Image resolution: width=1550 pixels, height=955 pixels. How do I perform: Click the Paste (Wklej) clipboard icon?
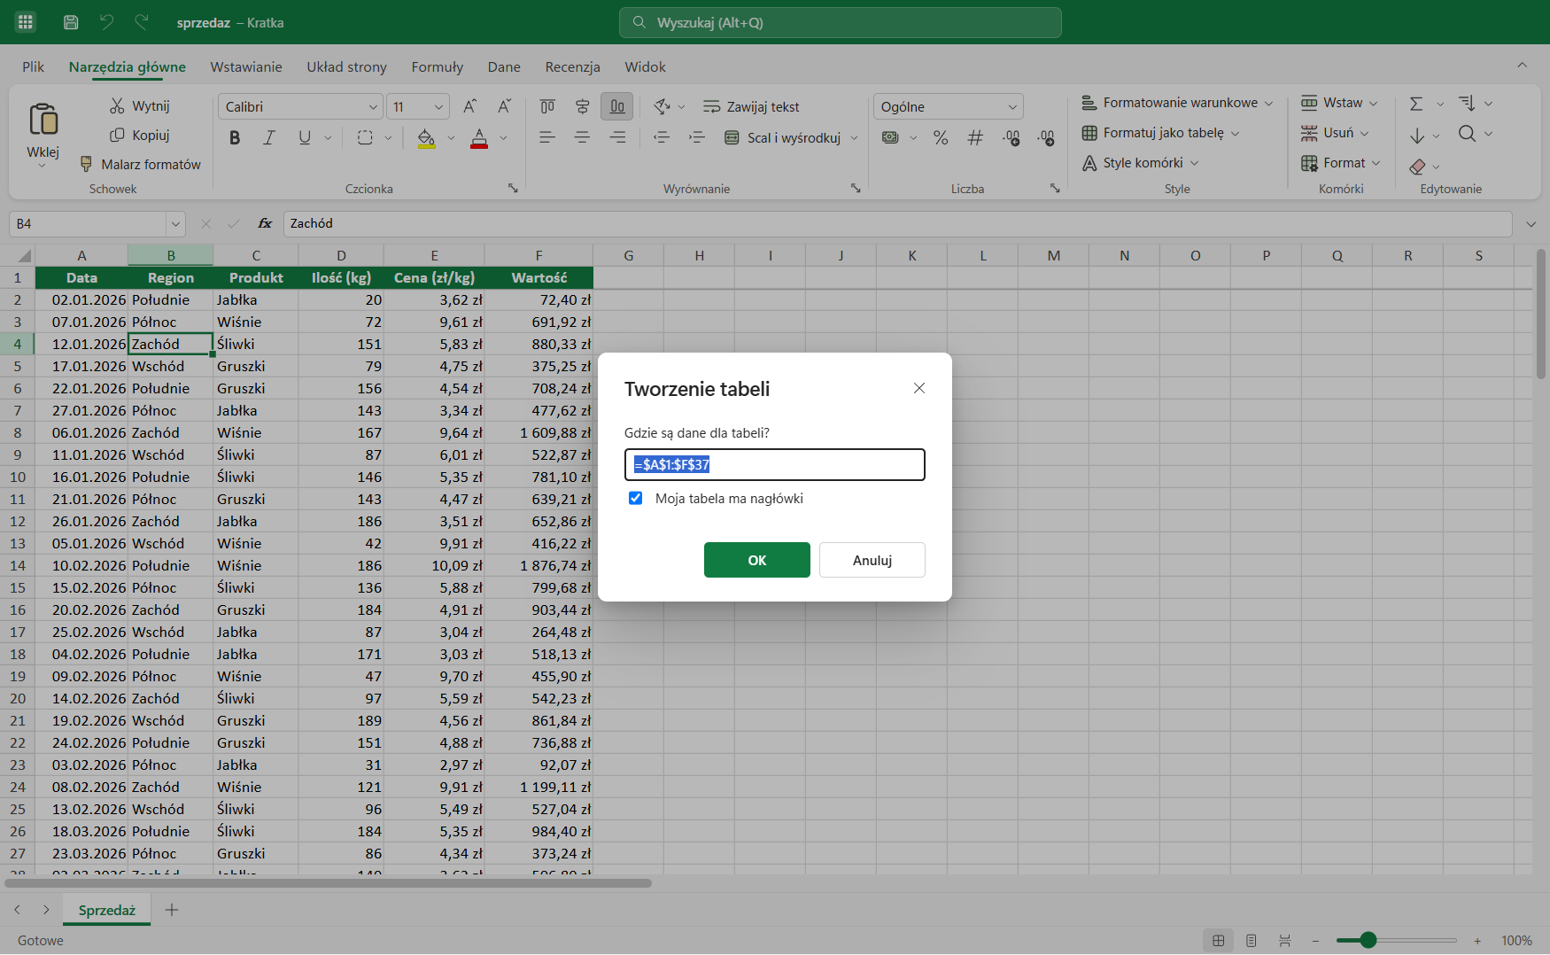point(43,119)
